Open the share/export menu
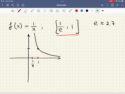This screenshot has width=125, height=94. [x=23, y=5]
